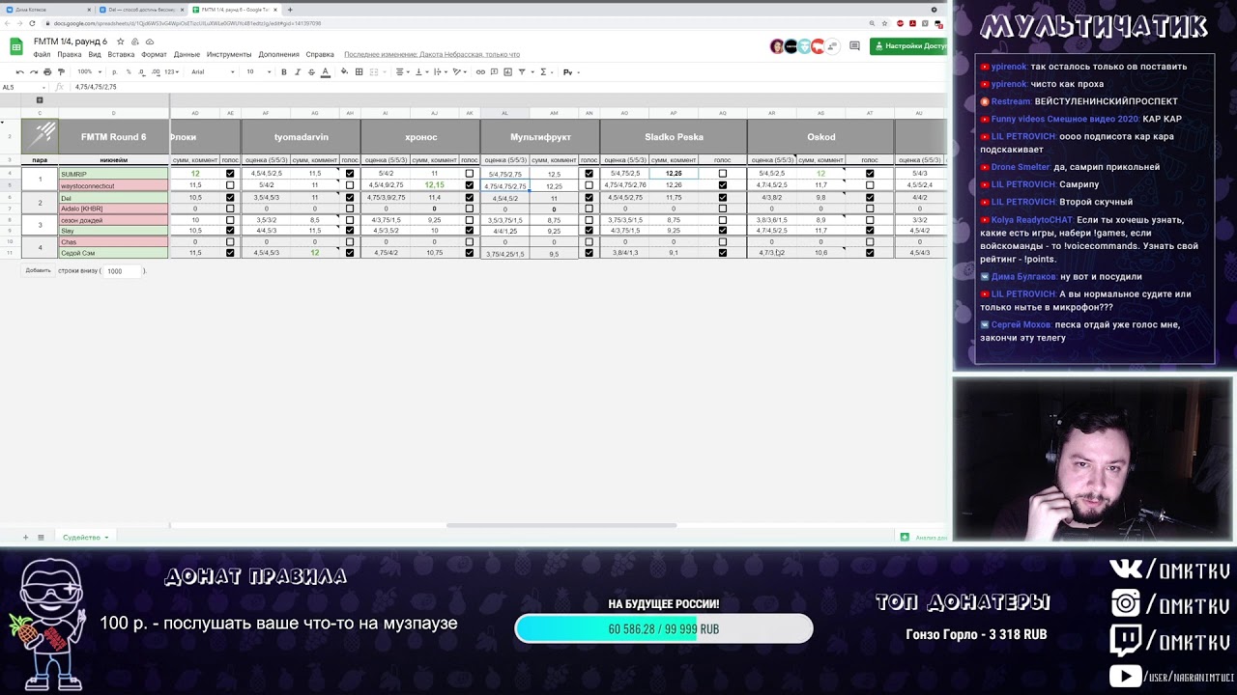
Task: Open the collaborator chat icon
Action: (x=832, y=45)
